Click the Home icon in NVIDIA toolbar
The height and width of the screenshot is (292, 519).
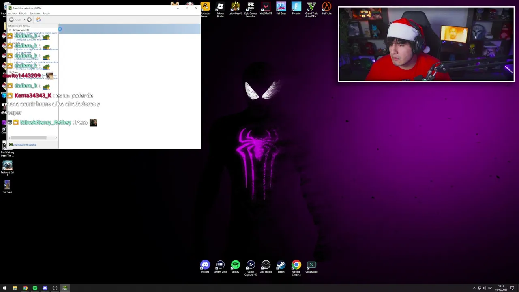click(x=38, y=19)
